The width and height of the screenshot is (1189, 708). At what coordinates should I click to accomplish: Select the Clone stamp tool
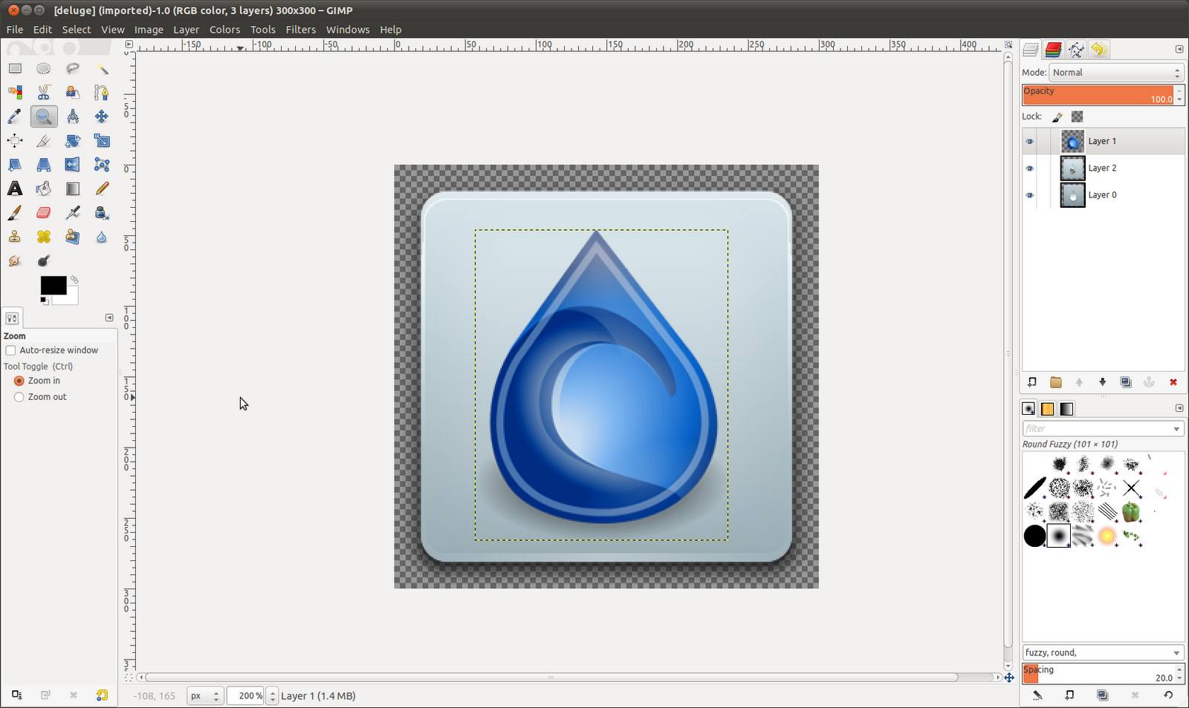tap(15, 237)
